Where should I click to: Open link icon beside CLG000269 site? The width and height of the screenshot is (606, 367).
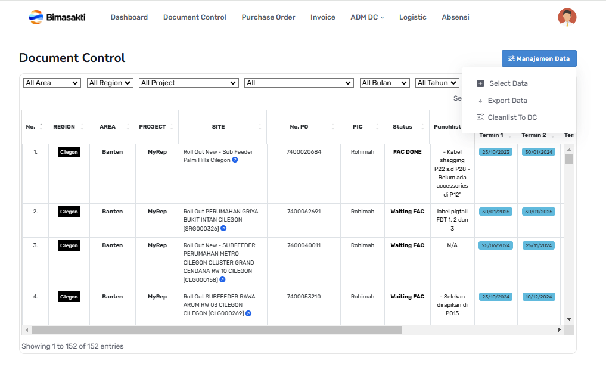pyautogui.click(x=248, y=313)
